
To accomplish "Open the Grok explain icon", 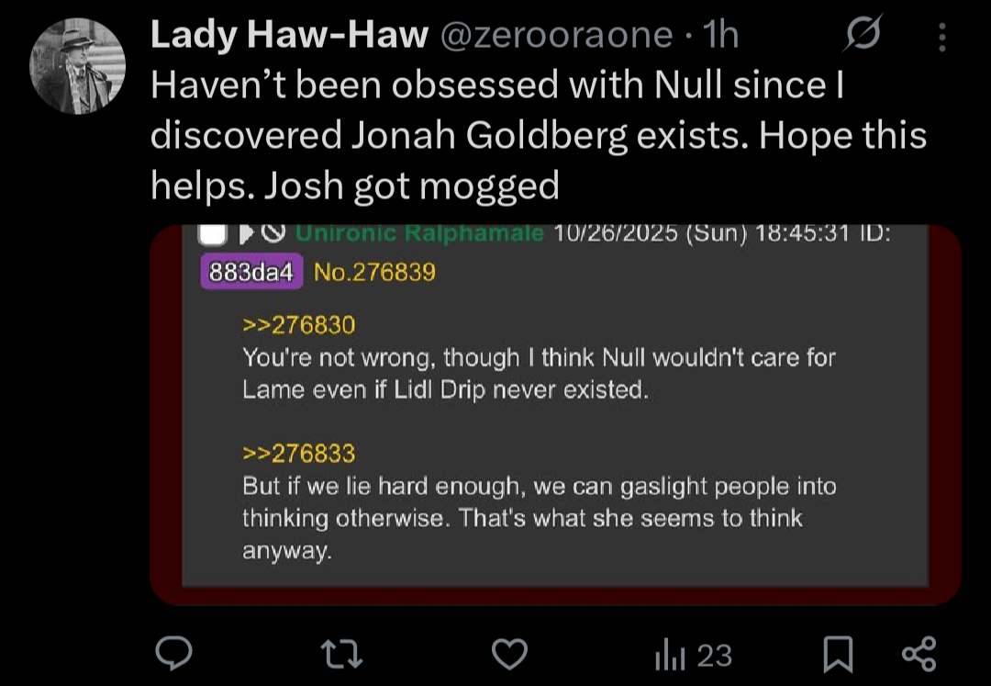I will (865, 37).
